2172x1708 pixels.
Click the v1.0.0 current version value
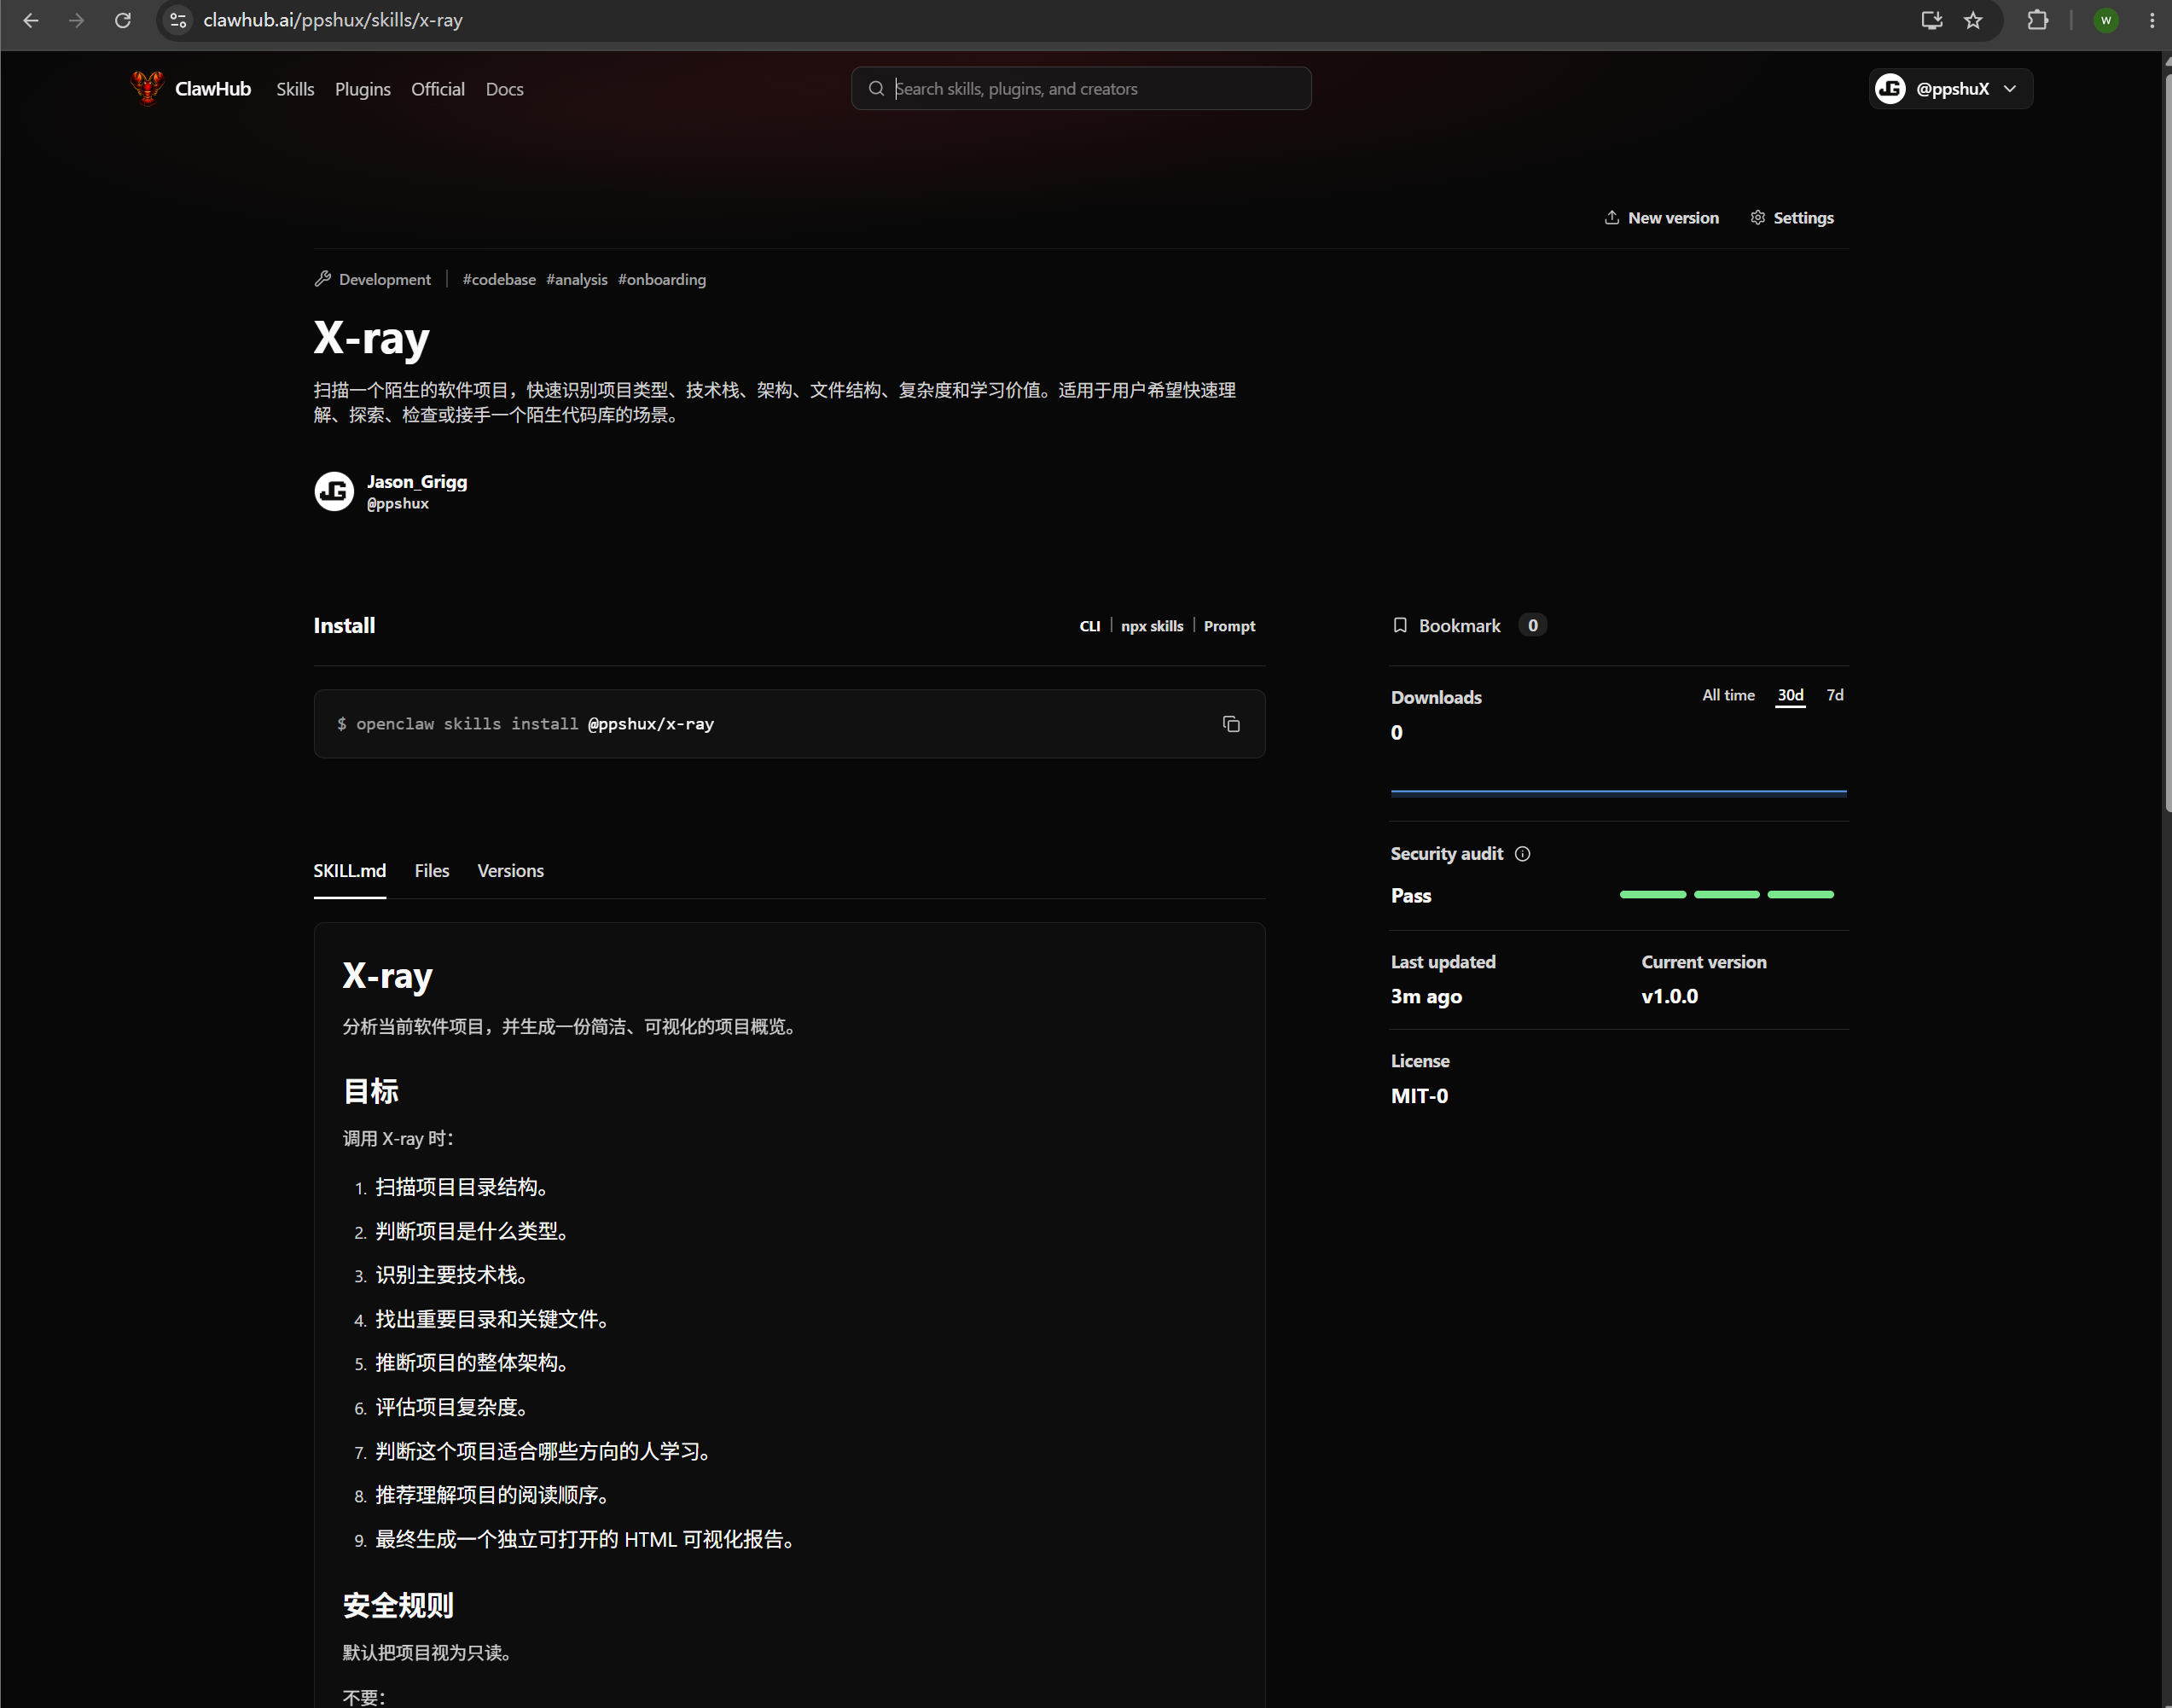click(1669, 997)
